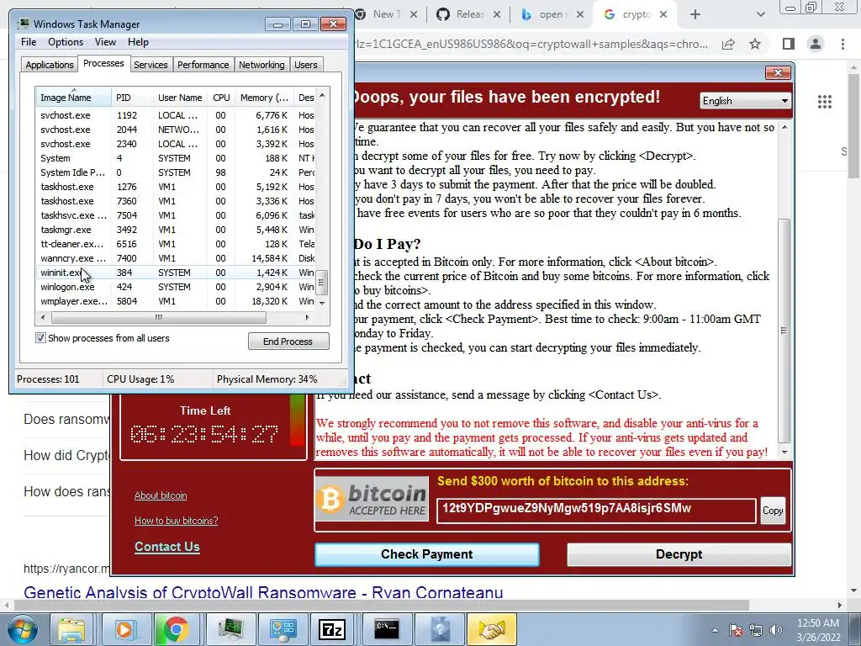Select the winlogon.exe process row
861x646 pixels.
pos(177,287)
